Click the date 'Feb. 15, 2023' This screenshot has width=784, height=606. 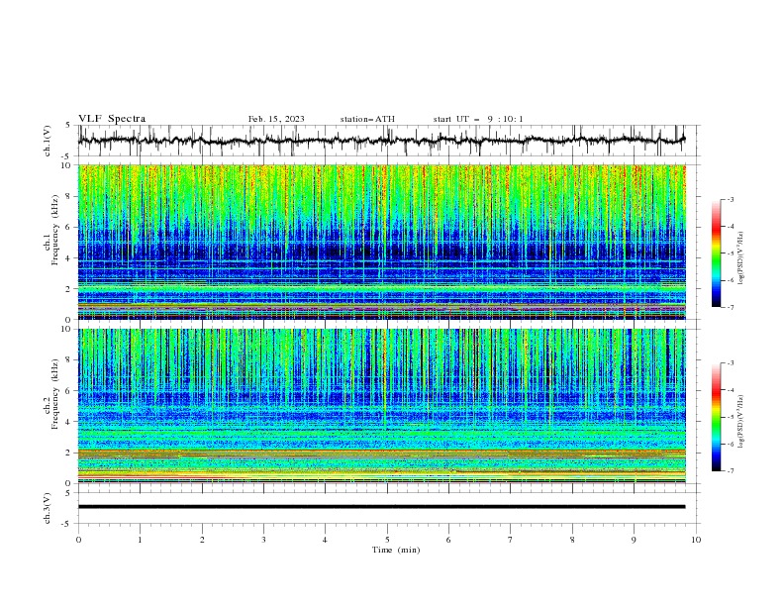pos(276,119)
